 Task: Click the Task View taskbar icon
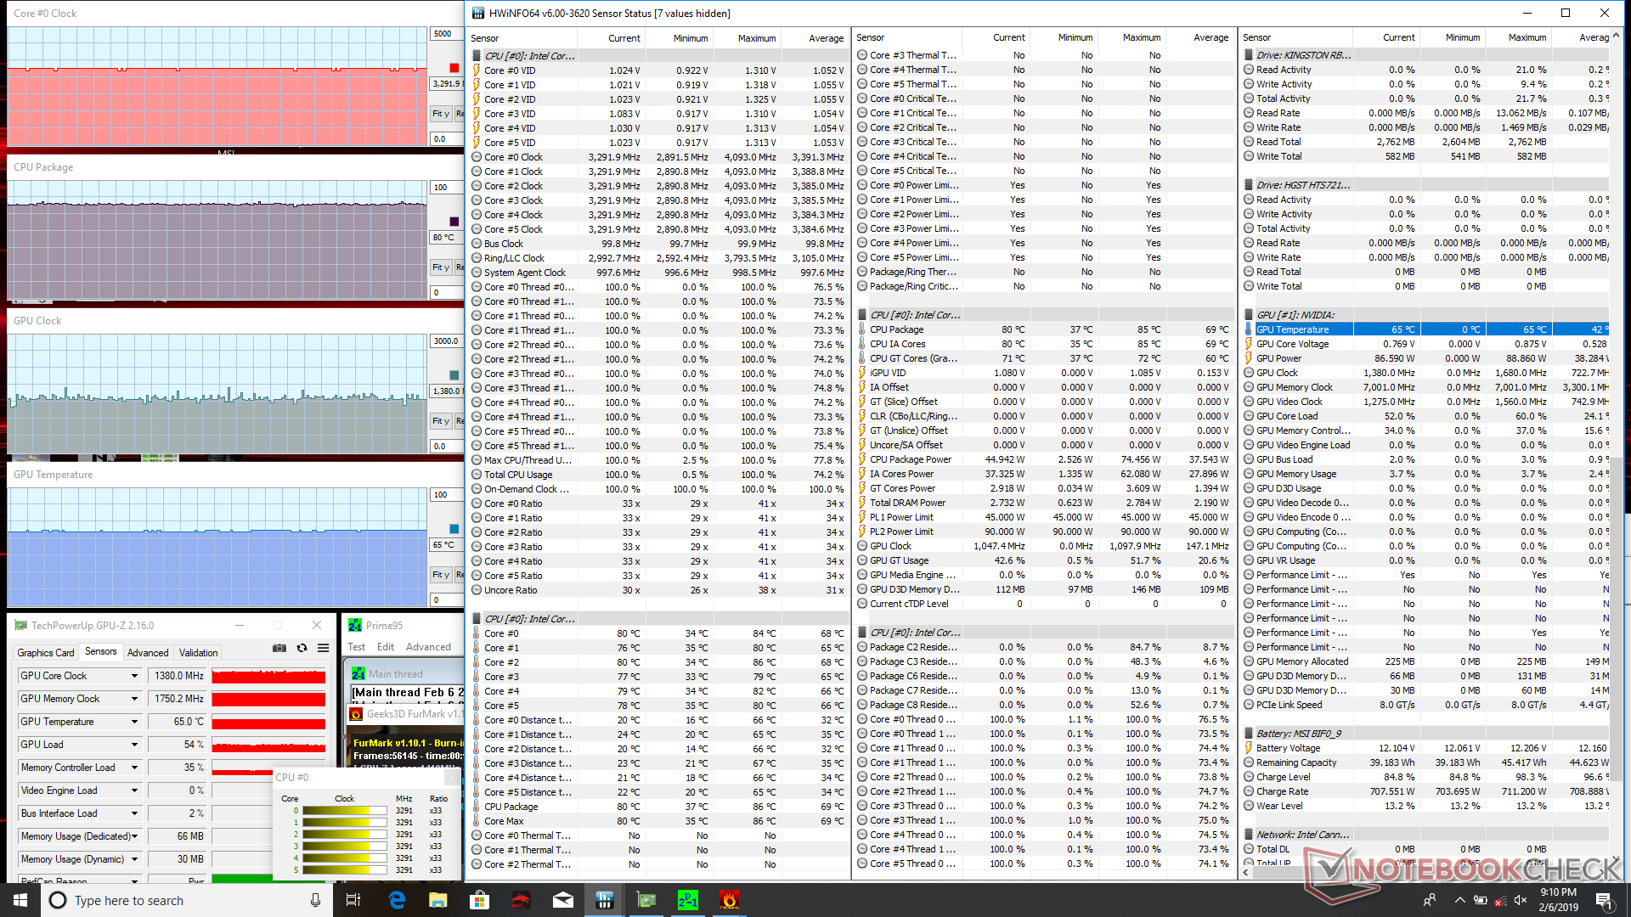[x=354, y=900]
